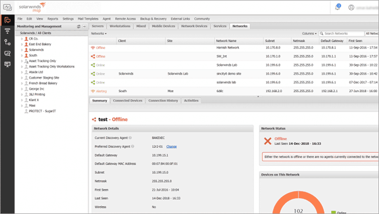The height and width of the screenshot is (214, 379).
Task: Click the Offline network icon for SW_Int
Action: click(x=93, y=56)
